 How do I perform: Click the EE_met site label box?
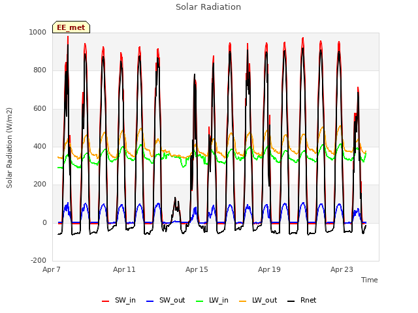71,27
